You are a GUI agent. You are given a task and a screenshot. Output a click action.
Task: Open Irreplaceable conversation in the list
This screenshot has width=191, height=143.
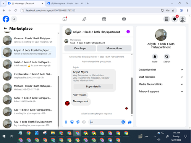pyautogui.click(x=29, y=76)
